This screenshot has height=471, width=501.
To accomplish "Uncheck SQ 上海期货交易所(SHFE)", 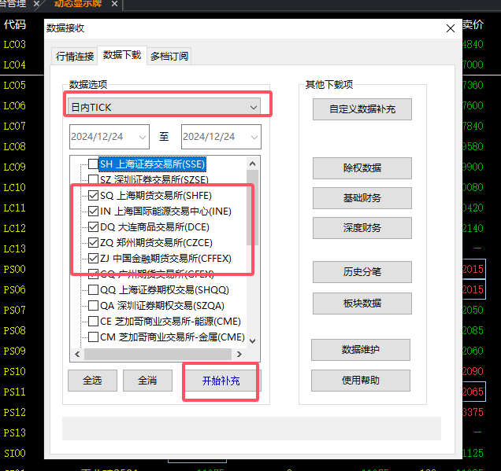I will (x=93, y=195).
